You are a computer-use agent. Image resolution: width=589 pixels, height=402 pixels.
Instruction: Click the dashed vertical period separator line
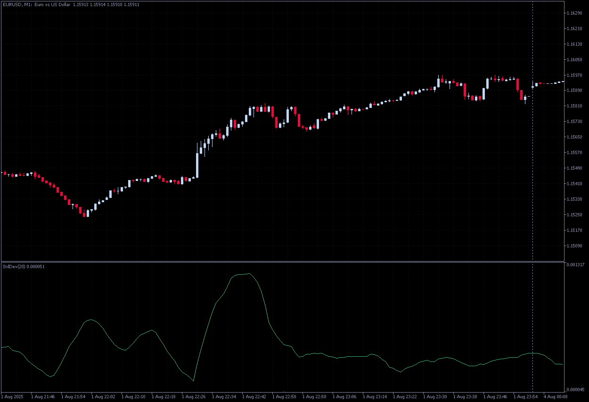click(533, 141)
